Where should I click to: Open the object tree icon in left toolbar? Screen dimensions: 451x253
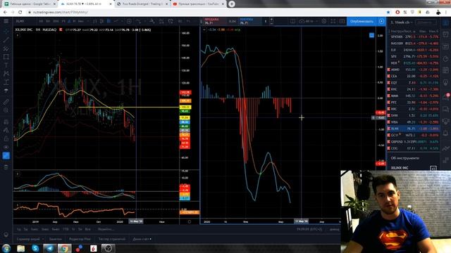pos(6,167)
